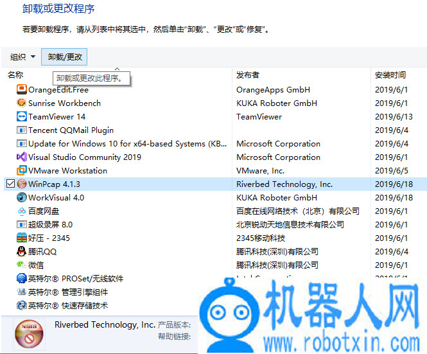Select the OrangeEdit.Free program name
This screenshot has height=354, width=427.
58,90
